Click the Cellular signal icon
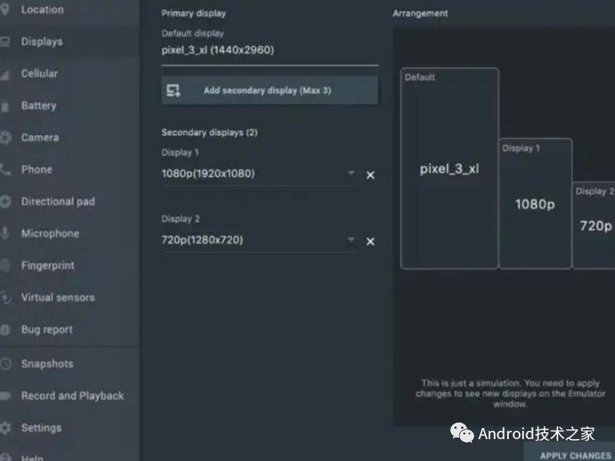The image size is (615, 461). [x=5, y=74]
